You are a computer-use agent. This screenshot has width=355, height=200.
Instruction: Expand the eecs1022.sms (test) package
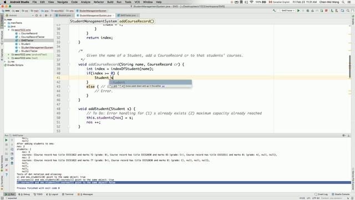click(x=9, y=58)
